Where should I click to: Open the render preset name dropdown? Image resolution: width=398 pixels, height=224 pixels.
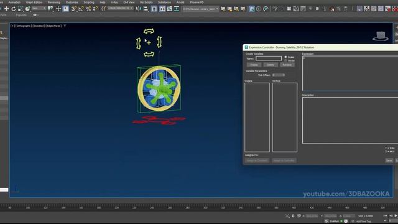click(x=200, y=9)
